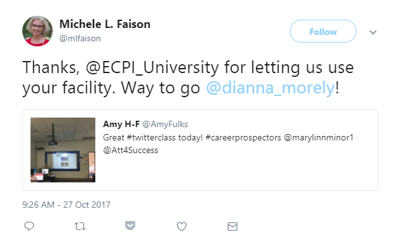401x251 pixels.
Task: Retweet this tweet using the retweet icon
Action: 80,226
